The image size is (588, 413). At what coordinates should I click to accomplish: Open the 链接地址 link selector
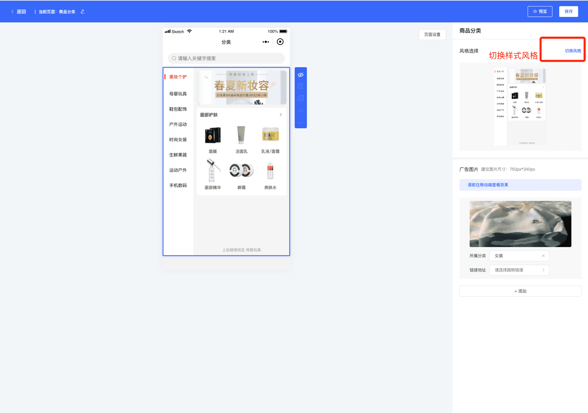[519, 270]
